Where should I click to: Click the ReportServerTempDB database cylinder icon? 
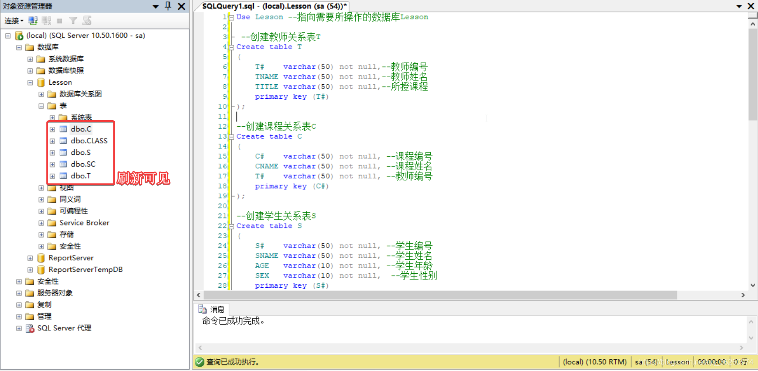pyautogui.click(x=41, y=269)
